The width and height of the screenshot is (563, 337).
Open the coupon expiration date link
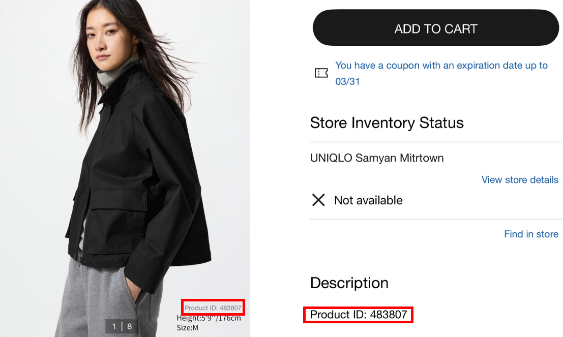[x=441, y=73]
